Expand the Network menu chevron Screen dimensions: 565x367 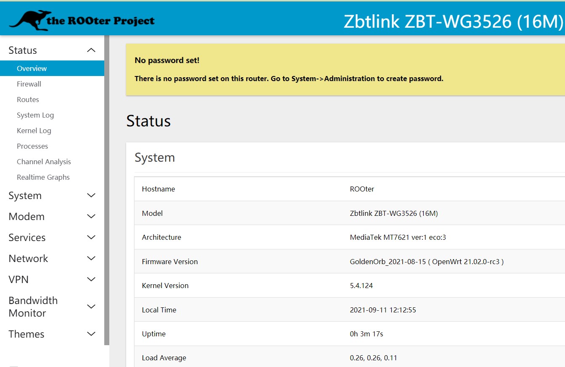tap(91, 259)
